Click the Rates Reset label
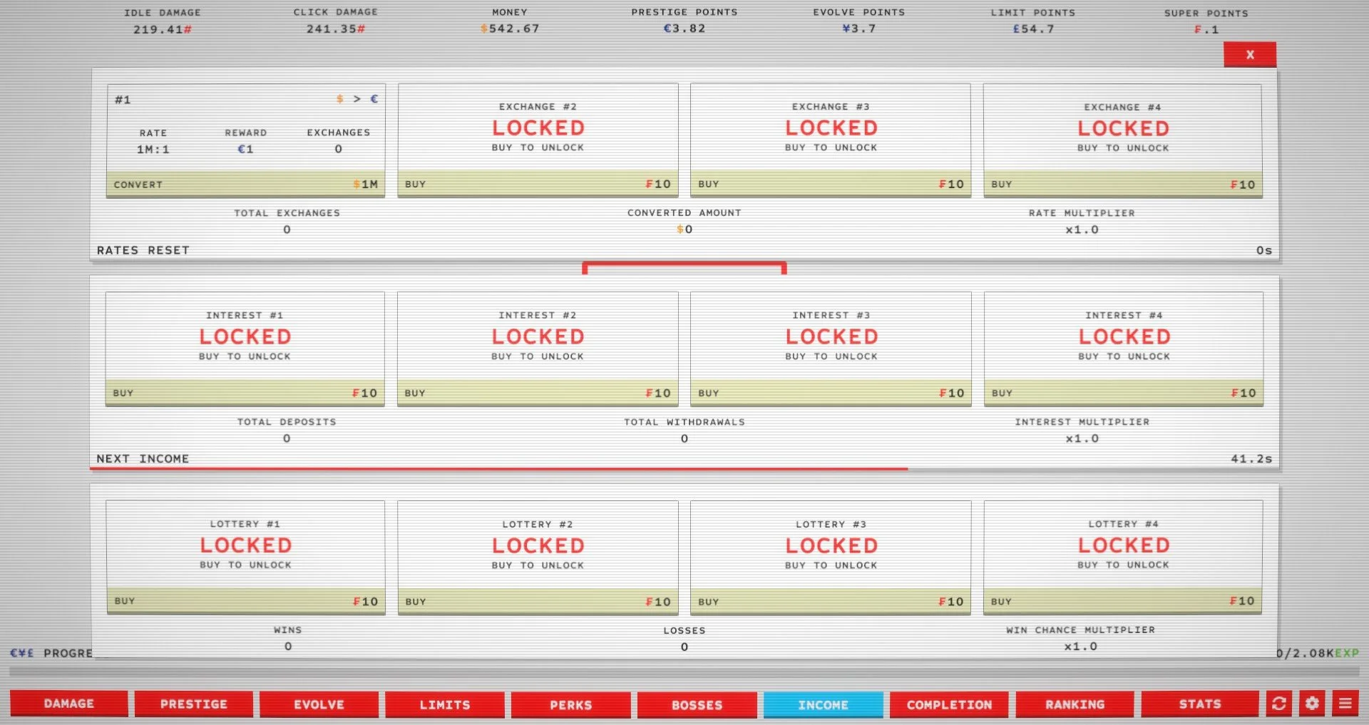Viewport: 1369px width, 725px height. 143,250
